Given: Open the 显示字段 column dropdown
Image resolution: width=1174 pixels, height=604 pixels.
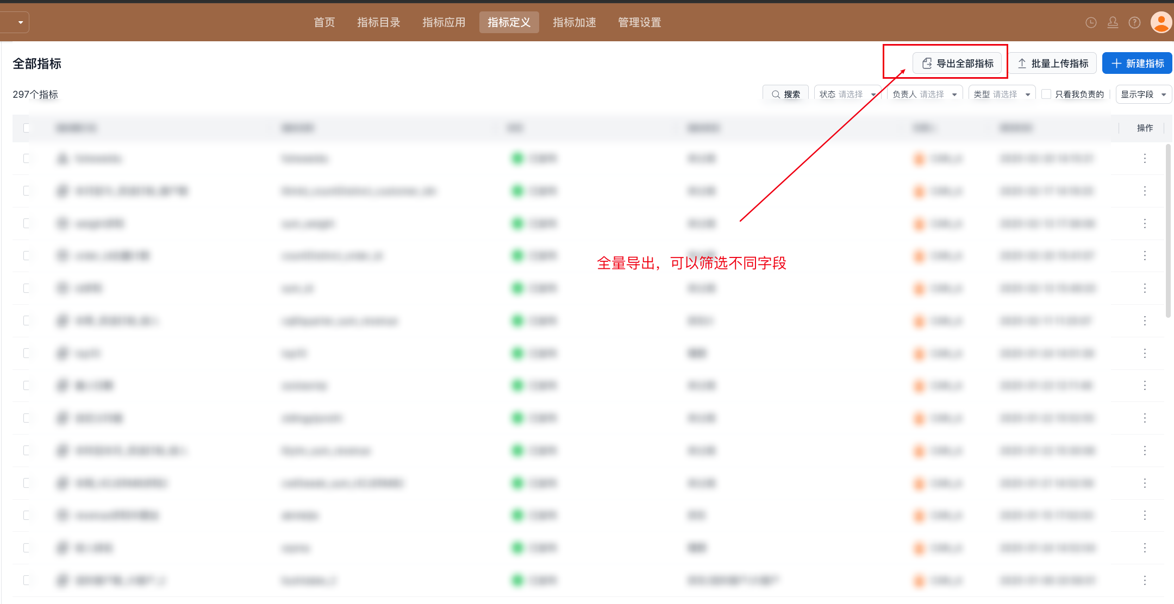Looking at the screenshot, I should [x=1144, y=94].
